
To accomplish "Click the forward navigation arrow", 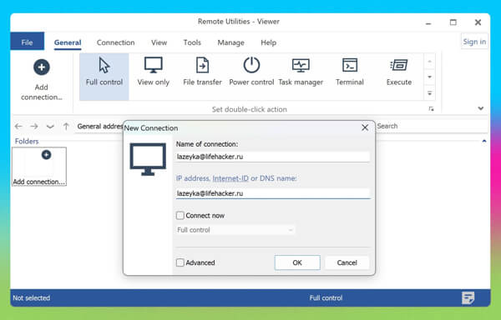I will pos(34,126).
